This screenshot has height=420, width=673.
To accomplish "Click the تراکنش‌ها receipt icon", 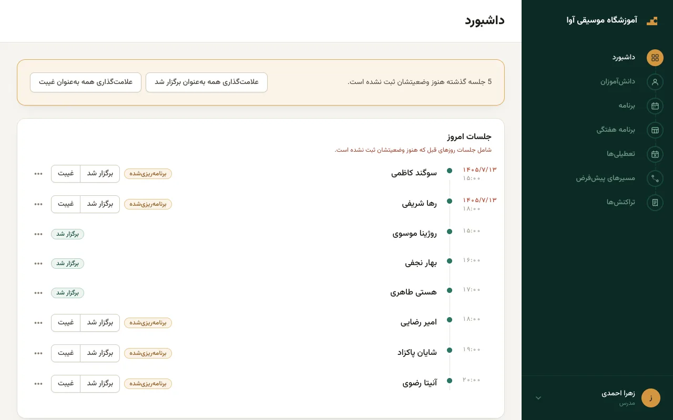I will [x=655, y=203].
